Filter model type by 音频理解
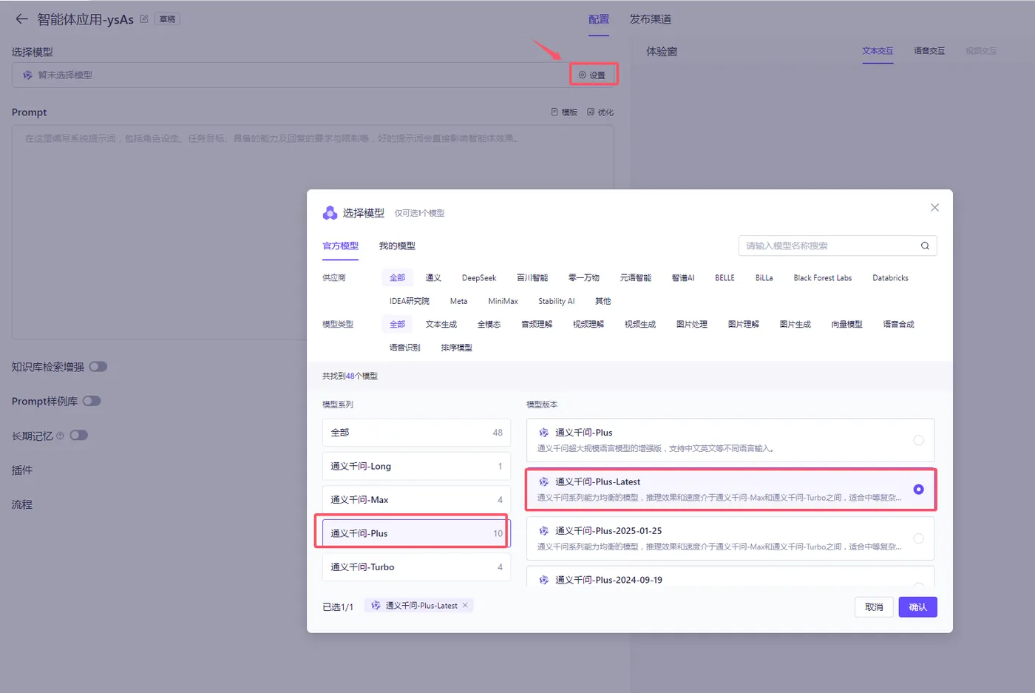Image resolution: width=1035 pixels, height=693 pixels. [537, 324]
